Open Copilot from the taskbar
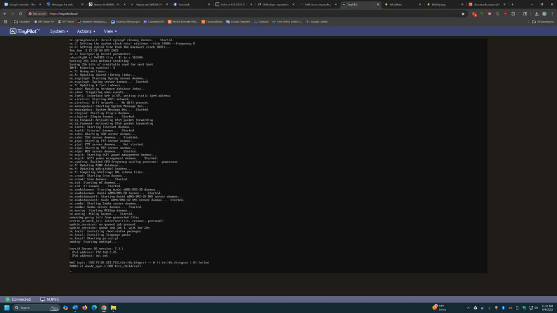Screen dimensions: 557x313 65,307
